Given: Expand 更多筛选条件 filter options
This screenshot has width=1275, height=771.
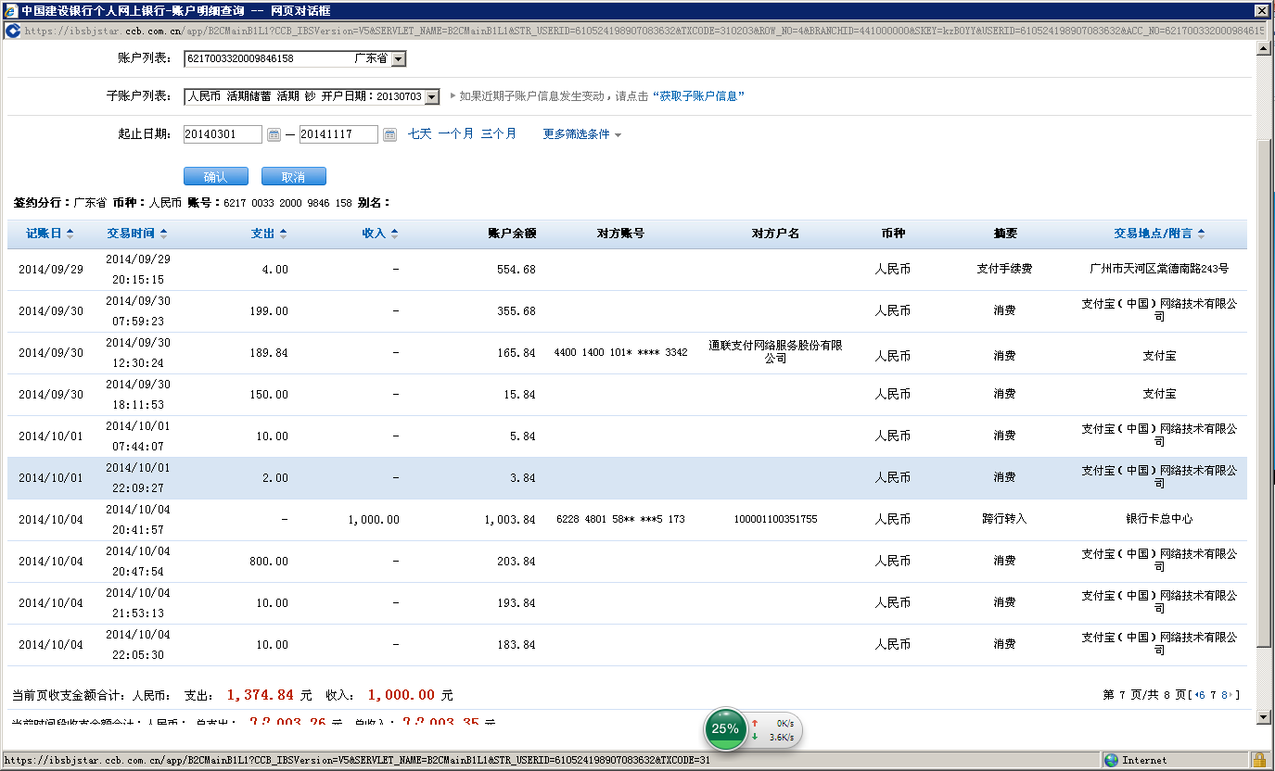Looking at the screenshot, I should (x=581, y=134).
